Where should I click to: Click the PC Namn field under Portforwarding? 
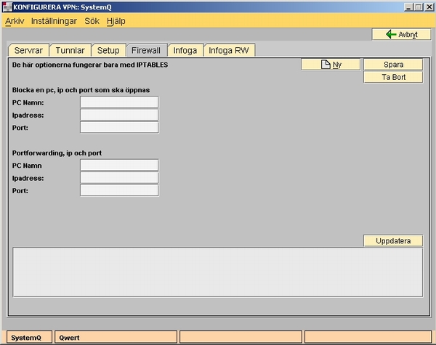pos(119,165)
